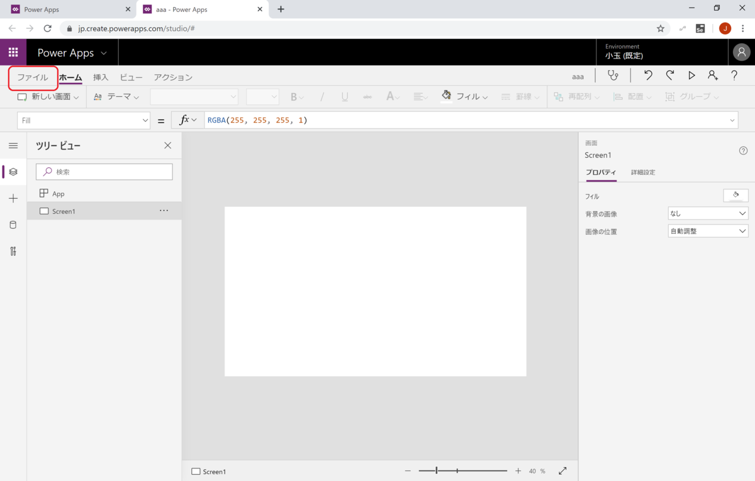
Task: Open more options for Screen1
Action: click(164, 211)
